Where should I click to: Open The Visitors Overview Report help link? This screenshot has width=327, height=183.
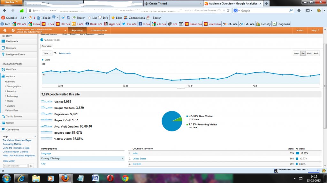[17, 140]
